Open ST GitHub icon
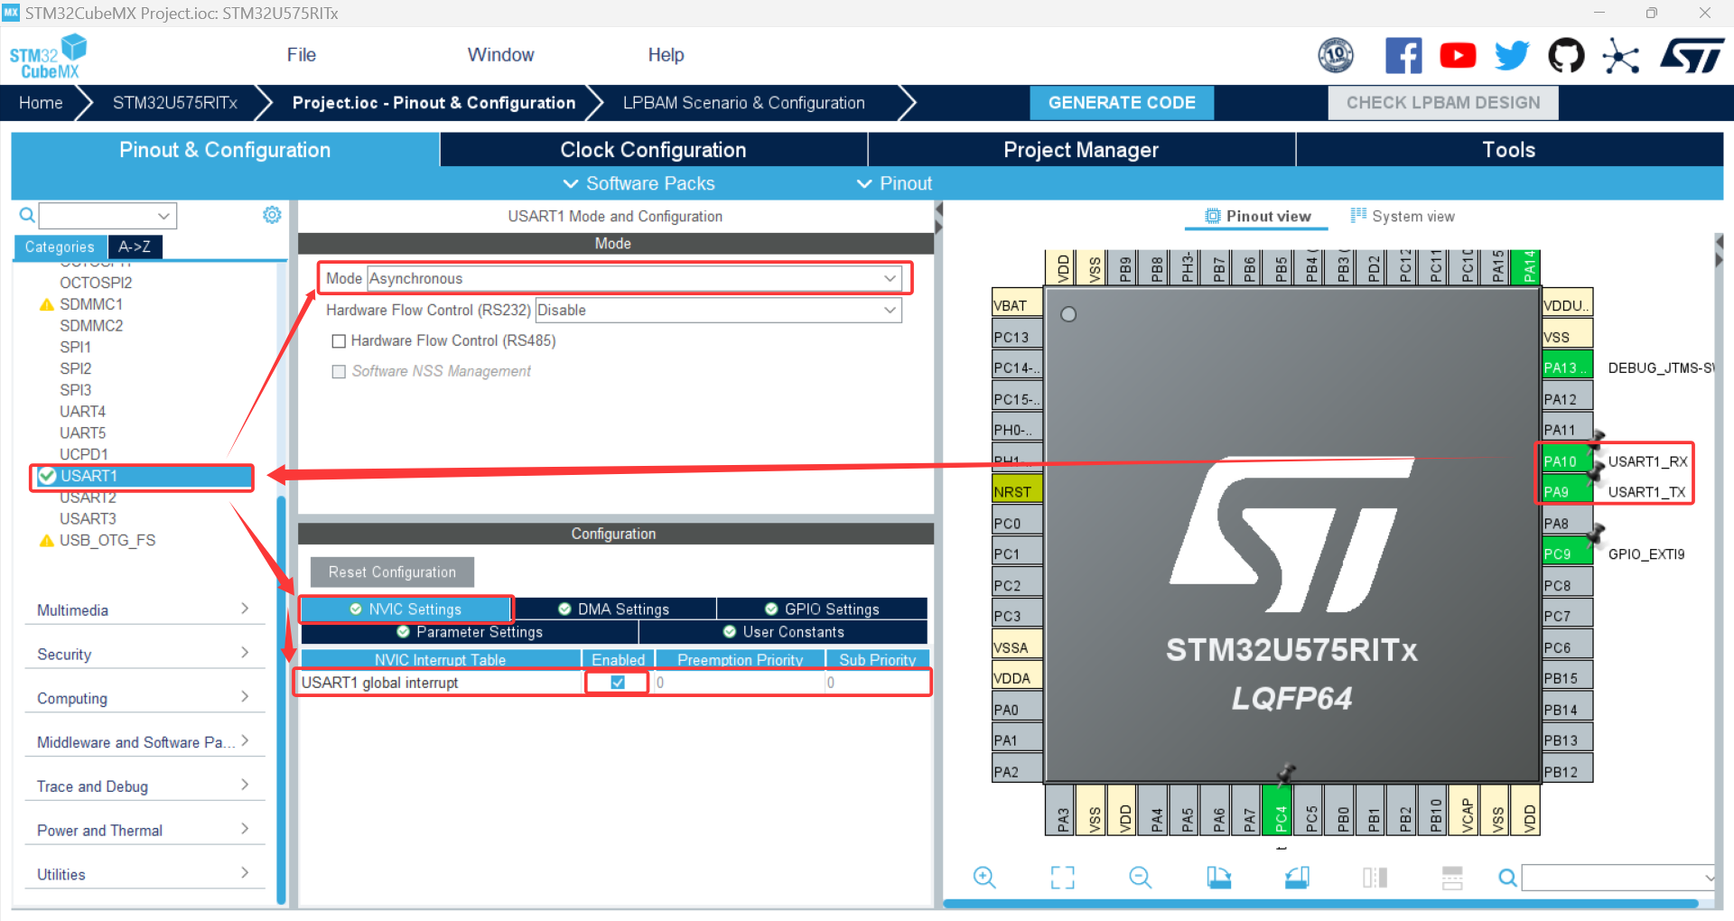1734x921 pixels. tap(1566, 56)
